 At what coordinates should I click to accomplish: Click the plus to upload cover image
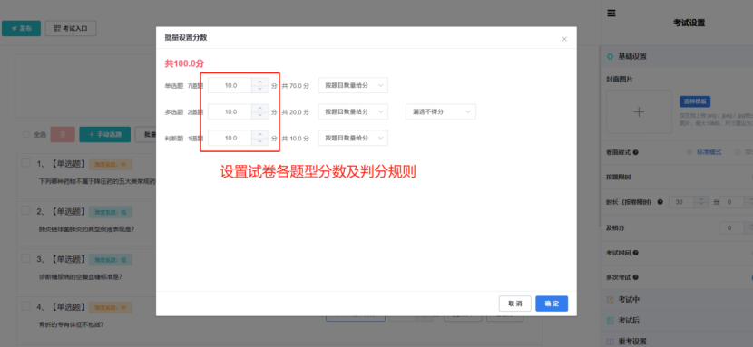tap(639, 111)
